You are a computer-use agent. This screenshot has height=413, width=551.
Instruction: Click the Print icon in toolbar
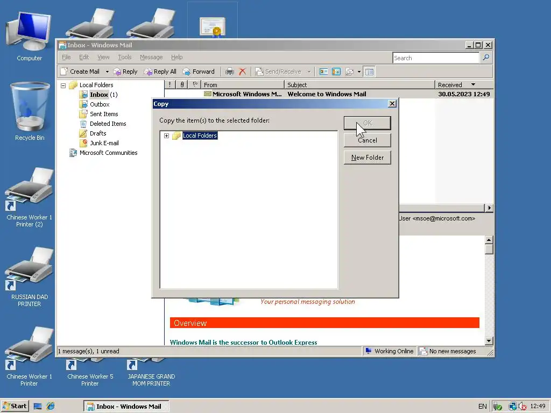point(229,72)
